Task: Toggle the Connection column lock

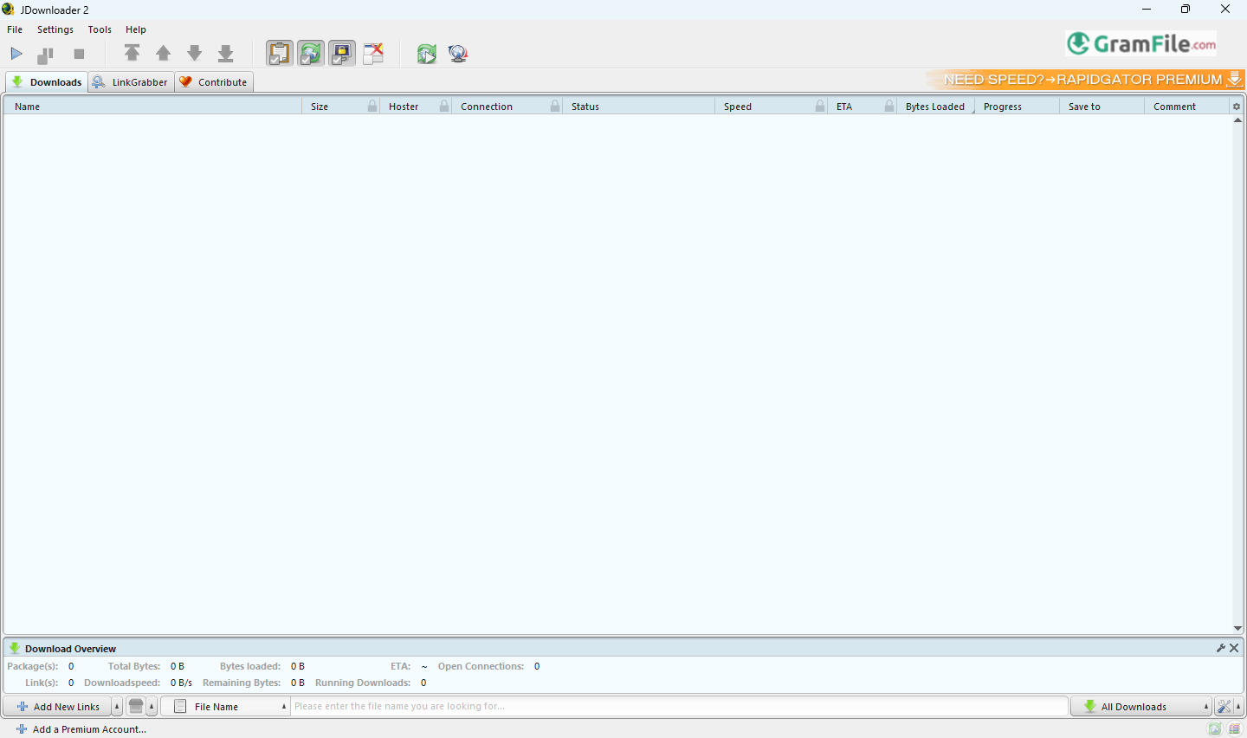Action: point(555,106)
